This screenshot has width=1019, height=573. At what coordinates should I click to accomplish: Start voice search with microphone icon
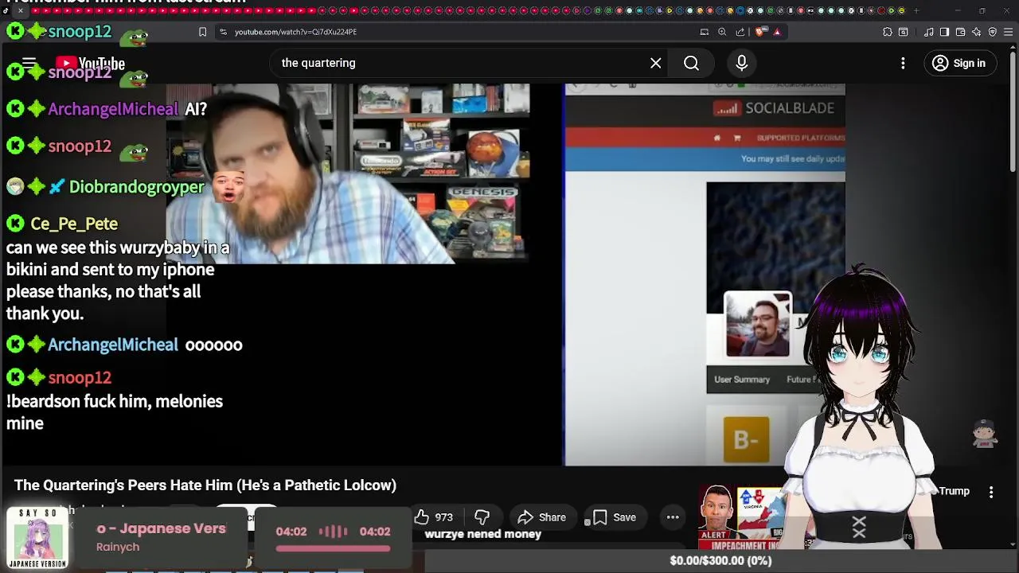pos(742,63)
